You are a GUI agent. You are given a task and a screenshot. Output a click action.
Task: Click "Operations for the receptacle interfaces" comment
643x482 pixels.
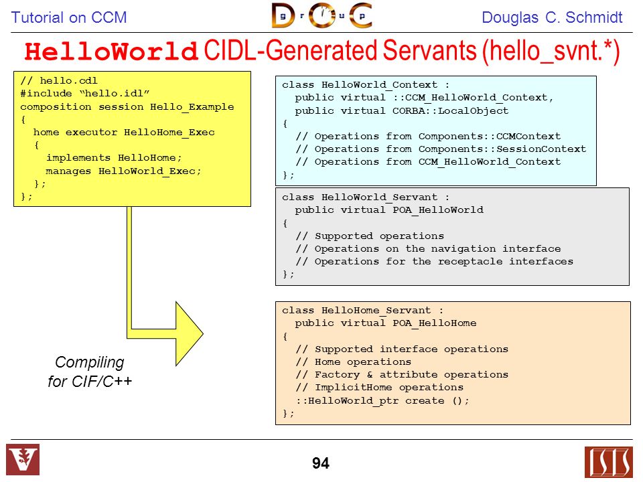(434, 262)
